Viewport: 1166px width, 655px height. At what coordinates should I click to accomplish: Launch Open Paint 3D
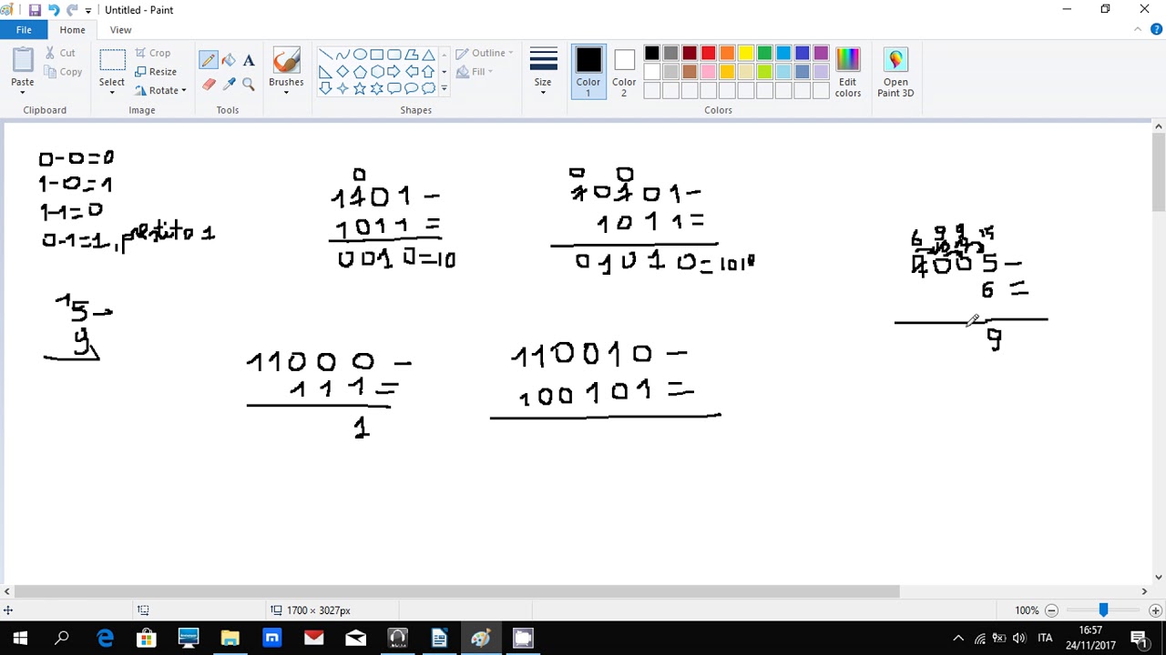[x=895, y=72]
